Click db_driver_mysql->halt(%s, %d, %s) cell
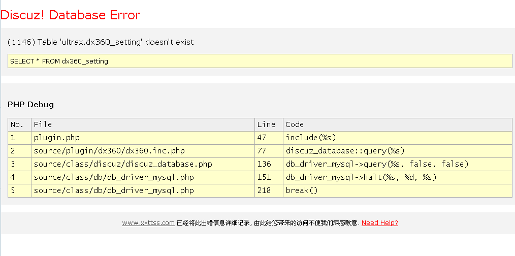Image resolution: width=515 pixels, height=256 pixels. [x=397, y=177]
